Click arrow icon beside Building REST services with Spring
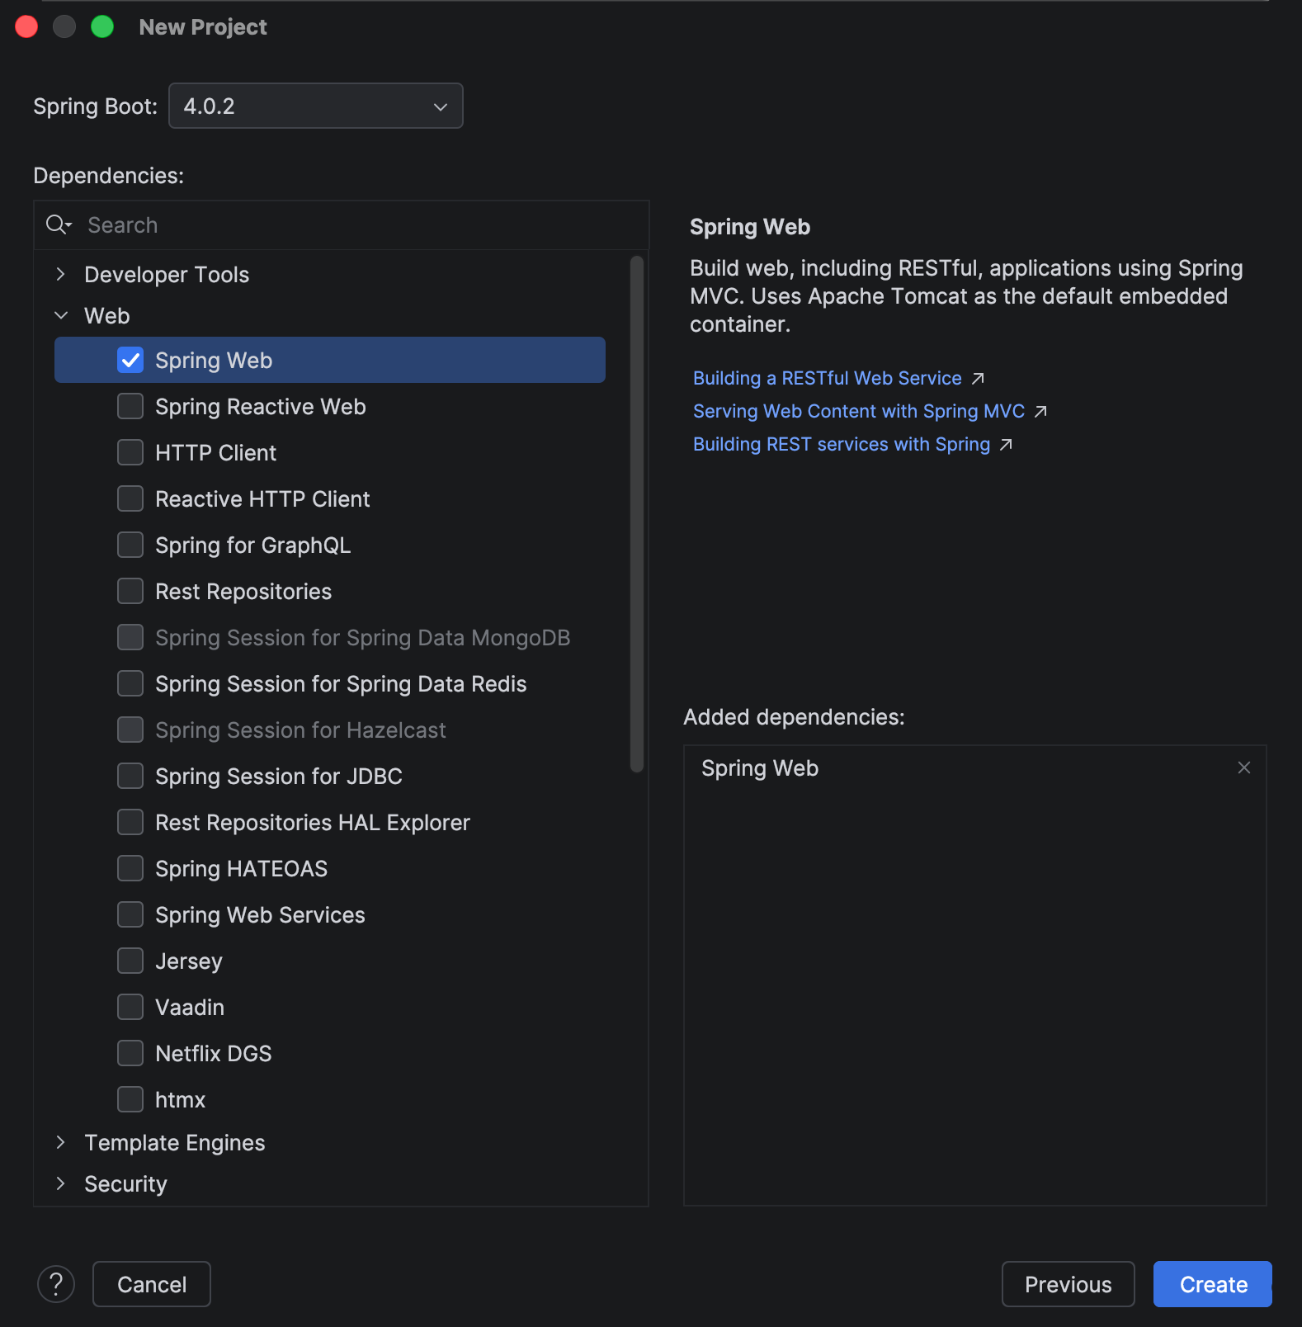1302x1327 pixels. click(x=1006, y=444)
